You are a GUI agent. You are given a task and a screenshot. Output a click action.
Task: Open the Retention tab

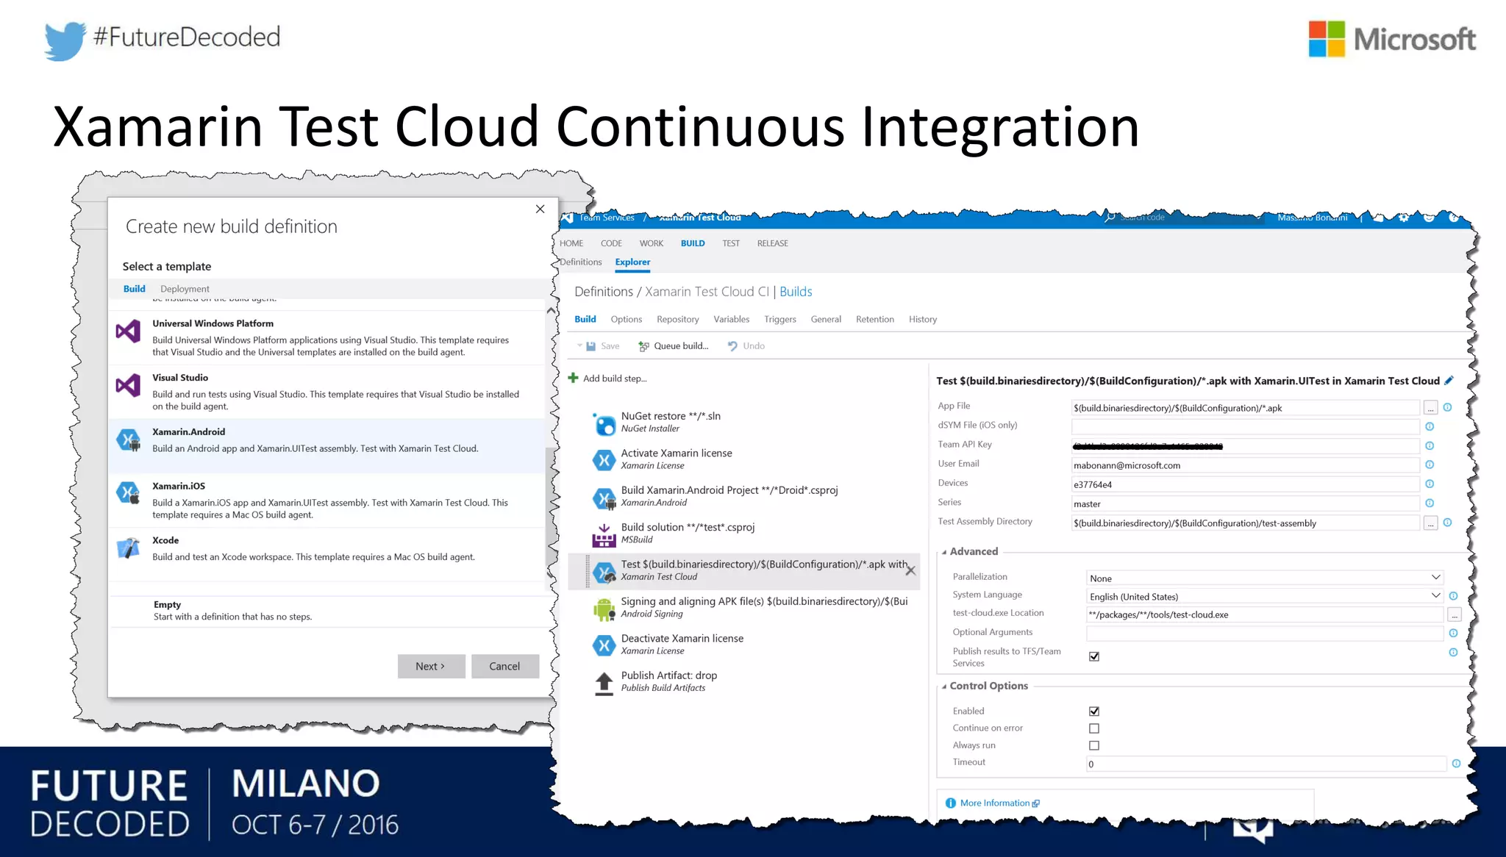pyautogui.click(x=875, y=319)
